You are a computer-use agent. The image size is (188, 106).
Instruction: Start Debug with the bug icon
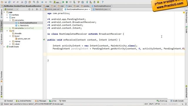[67, 2]
